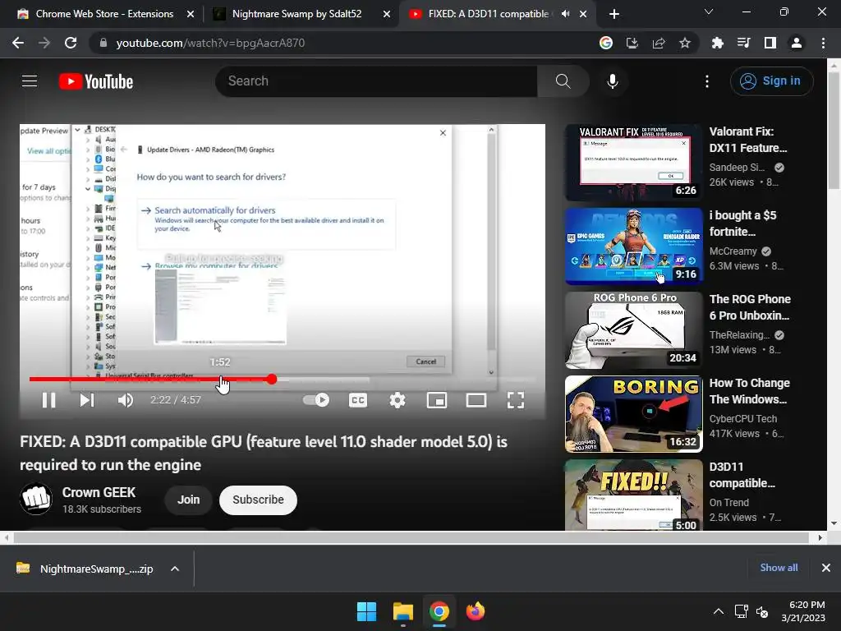Open Crown GEEK channel avatar
Screen dimensions: 841x631
[x=36, y=499]
